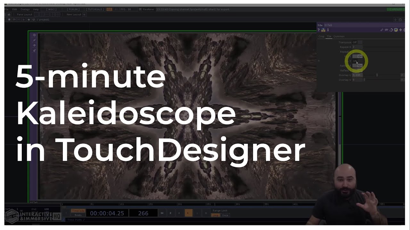The image size is (410, 230).
Task: Click the plus icon in path bar
Action: coord(24,19)
